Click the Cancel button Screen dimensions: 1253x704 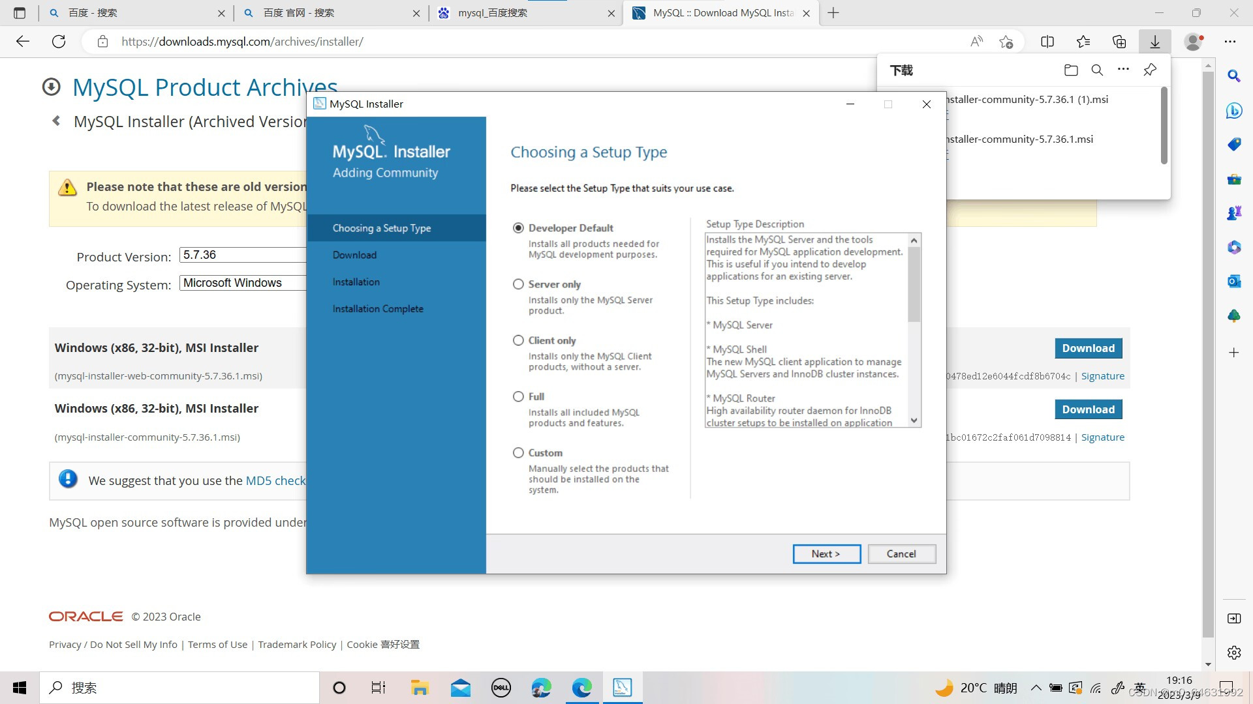[x=901, y=553]
